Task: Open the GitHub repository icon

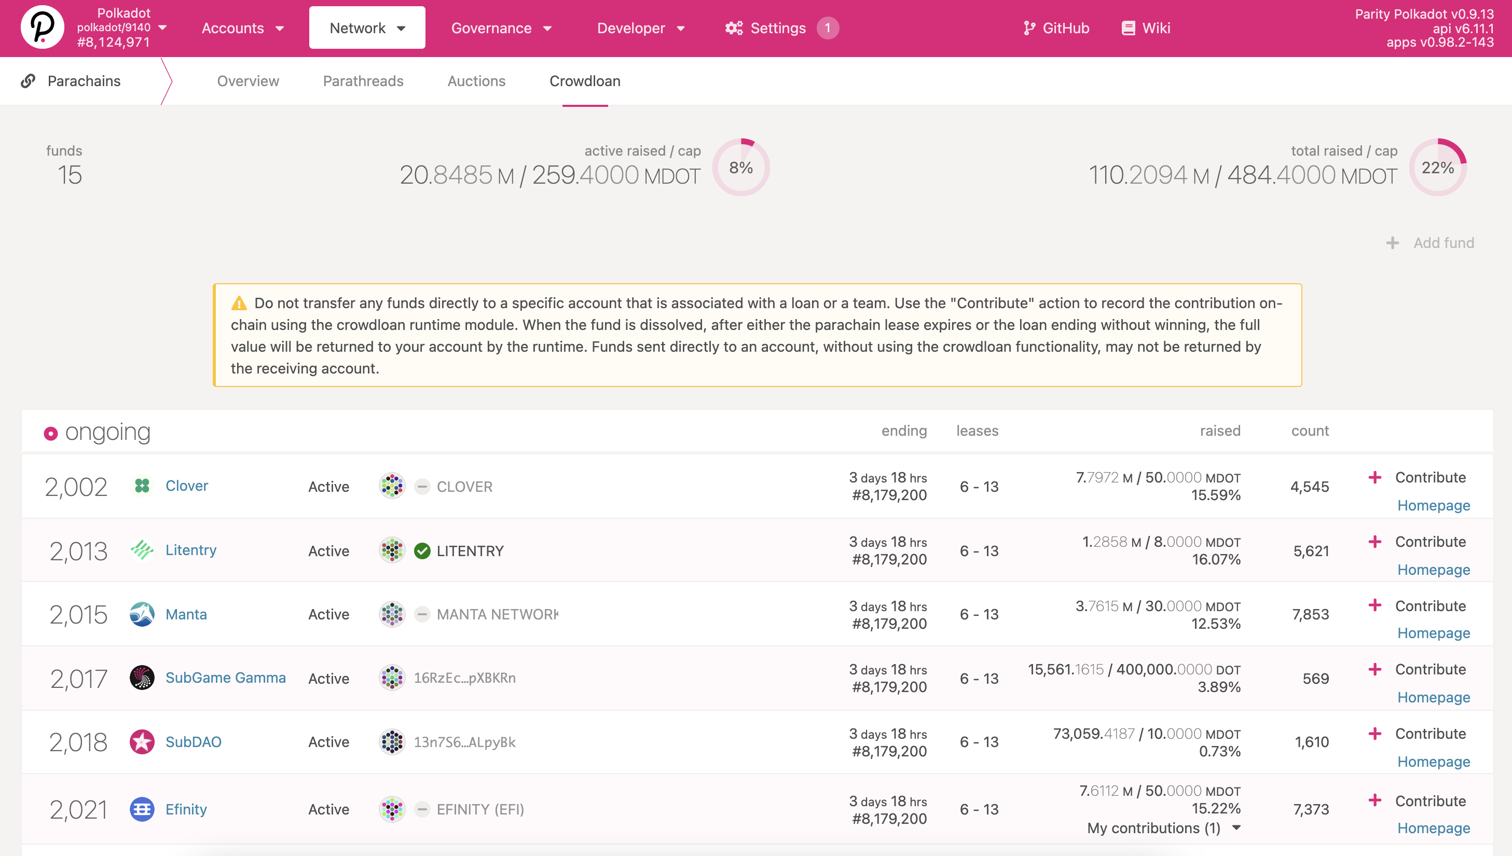Action: (x=1029, y=27)
